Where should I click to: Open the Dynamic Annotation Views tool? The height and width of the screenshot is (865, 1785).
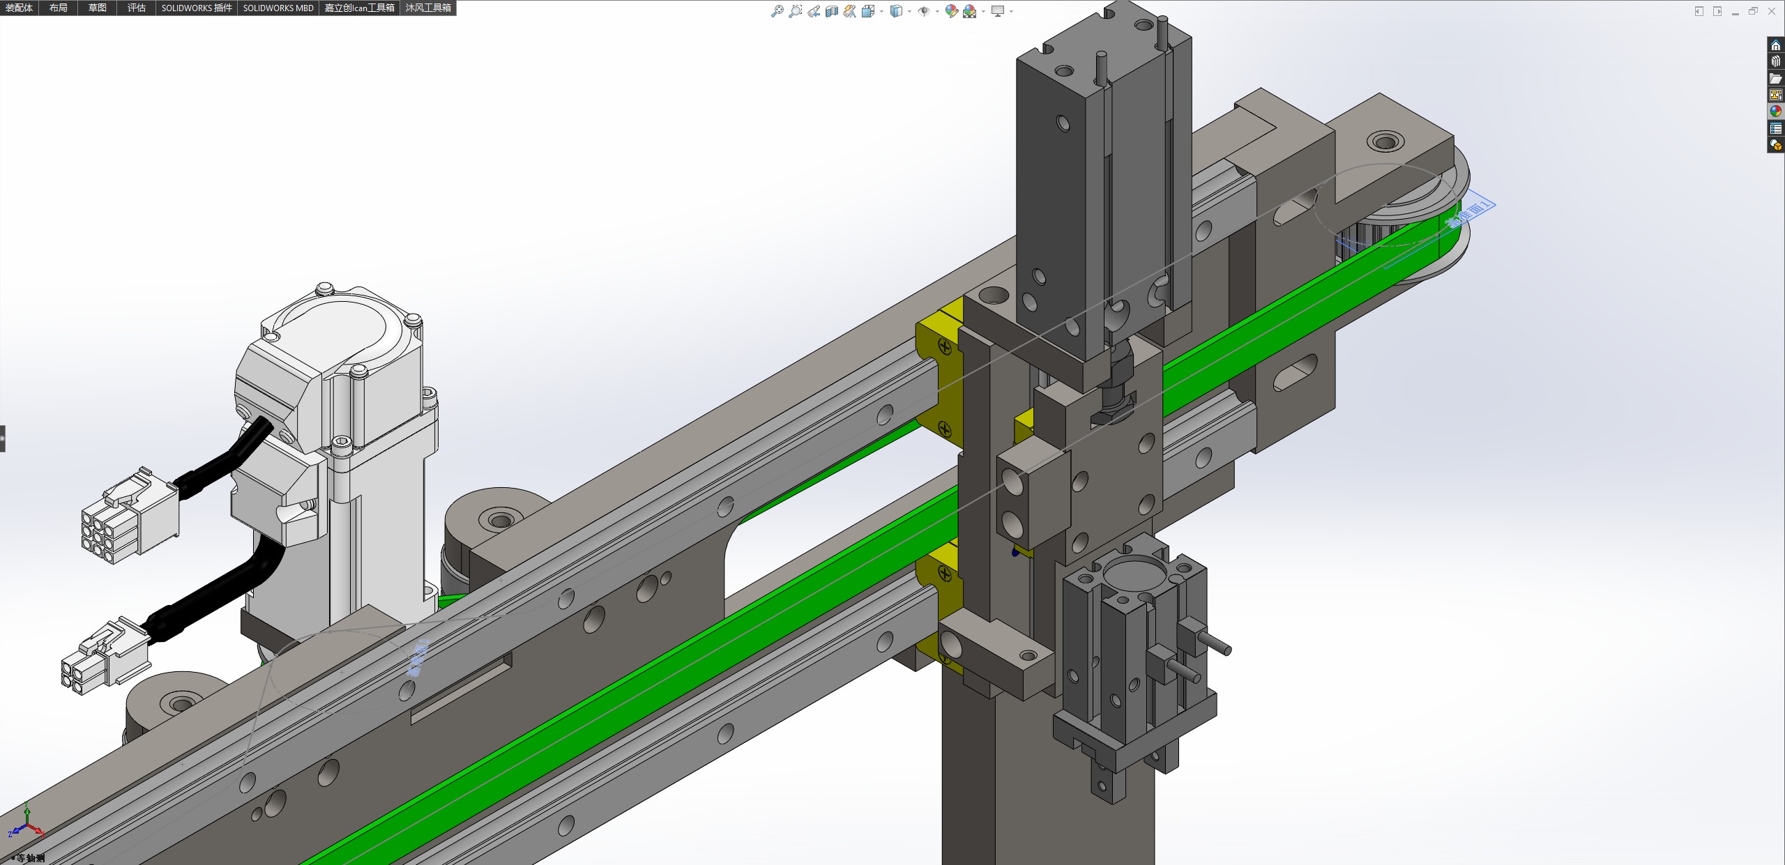(849, 11)
